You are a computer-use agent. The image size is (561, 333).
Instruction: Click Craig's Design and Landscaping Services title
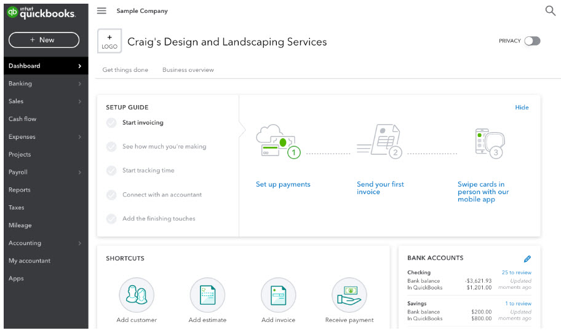[227, 42]
